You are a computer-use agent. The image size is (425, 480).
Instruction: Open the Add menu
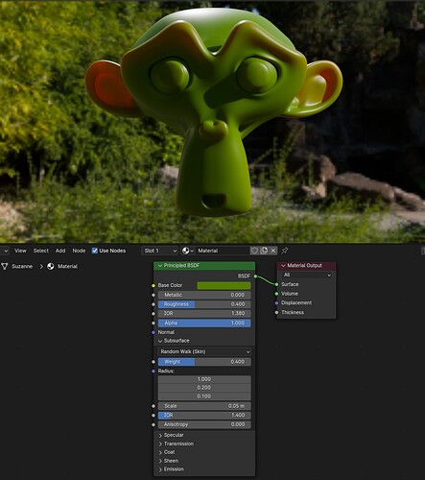tap(60, 251)
